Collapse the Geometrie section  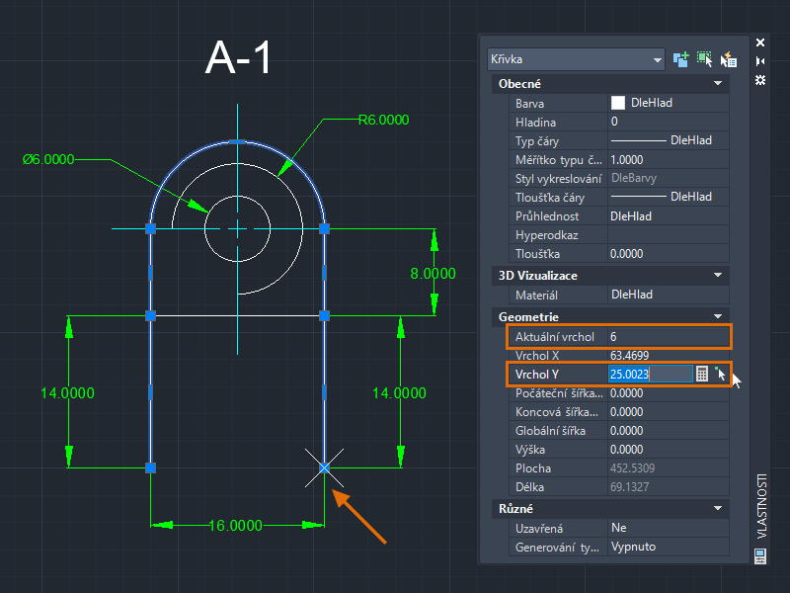point(718,316)
